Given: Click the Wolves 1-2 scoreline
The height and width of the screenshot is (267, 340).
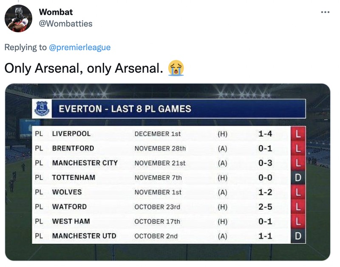Looking at the screenshot, I should click(265, 192).
